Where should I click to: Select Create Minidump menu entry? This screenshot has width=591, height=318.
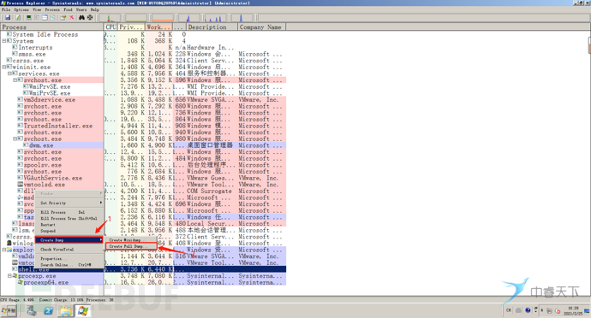[131, 239]
